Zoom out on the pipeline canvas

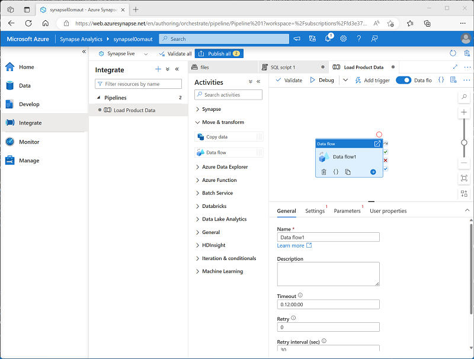[x=464, y=163]
